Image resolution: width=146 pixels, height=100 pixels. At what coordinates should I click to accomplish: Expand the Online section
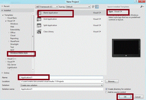pos(2,73)
